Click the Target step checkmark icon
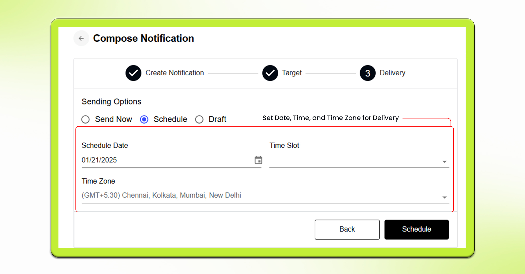The image size is (525, 274). pos(270,73)
